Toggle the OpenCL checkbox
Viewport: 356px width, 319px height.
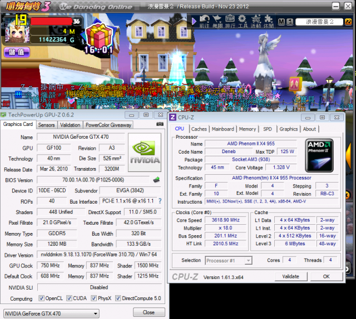[41, 298]
